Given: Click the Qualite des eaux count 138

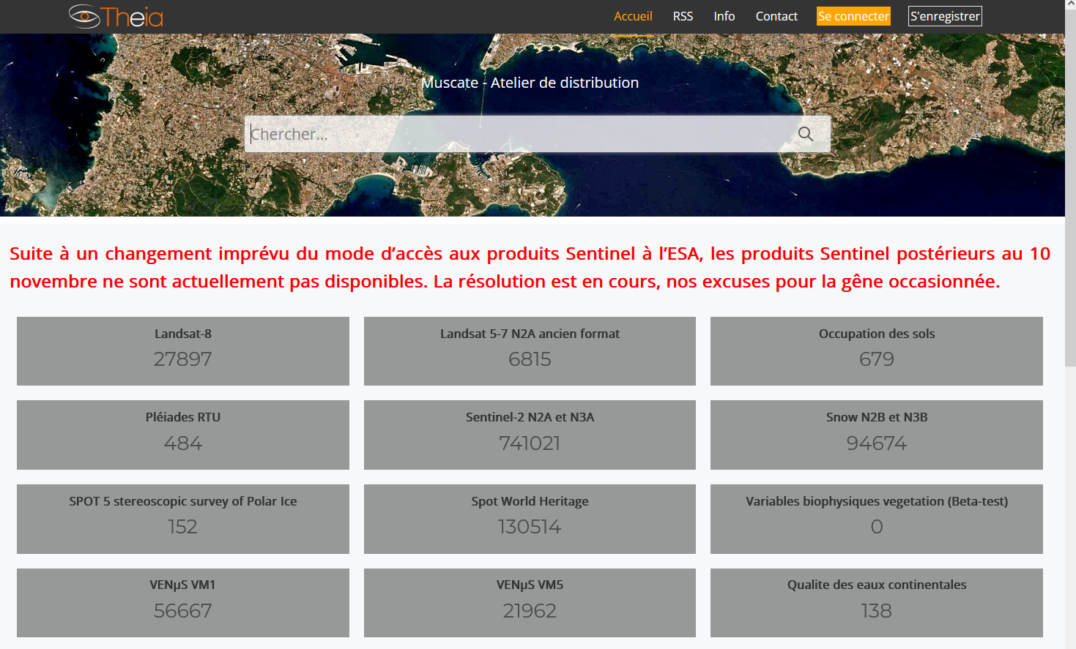Looking at the screenshot, I should 877,611.
